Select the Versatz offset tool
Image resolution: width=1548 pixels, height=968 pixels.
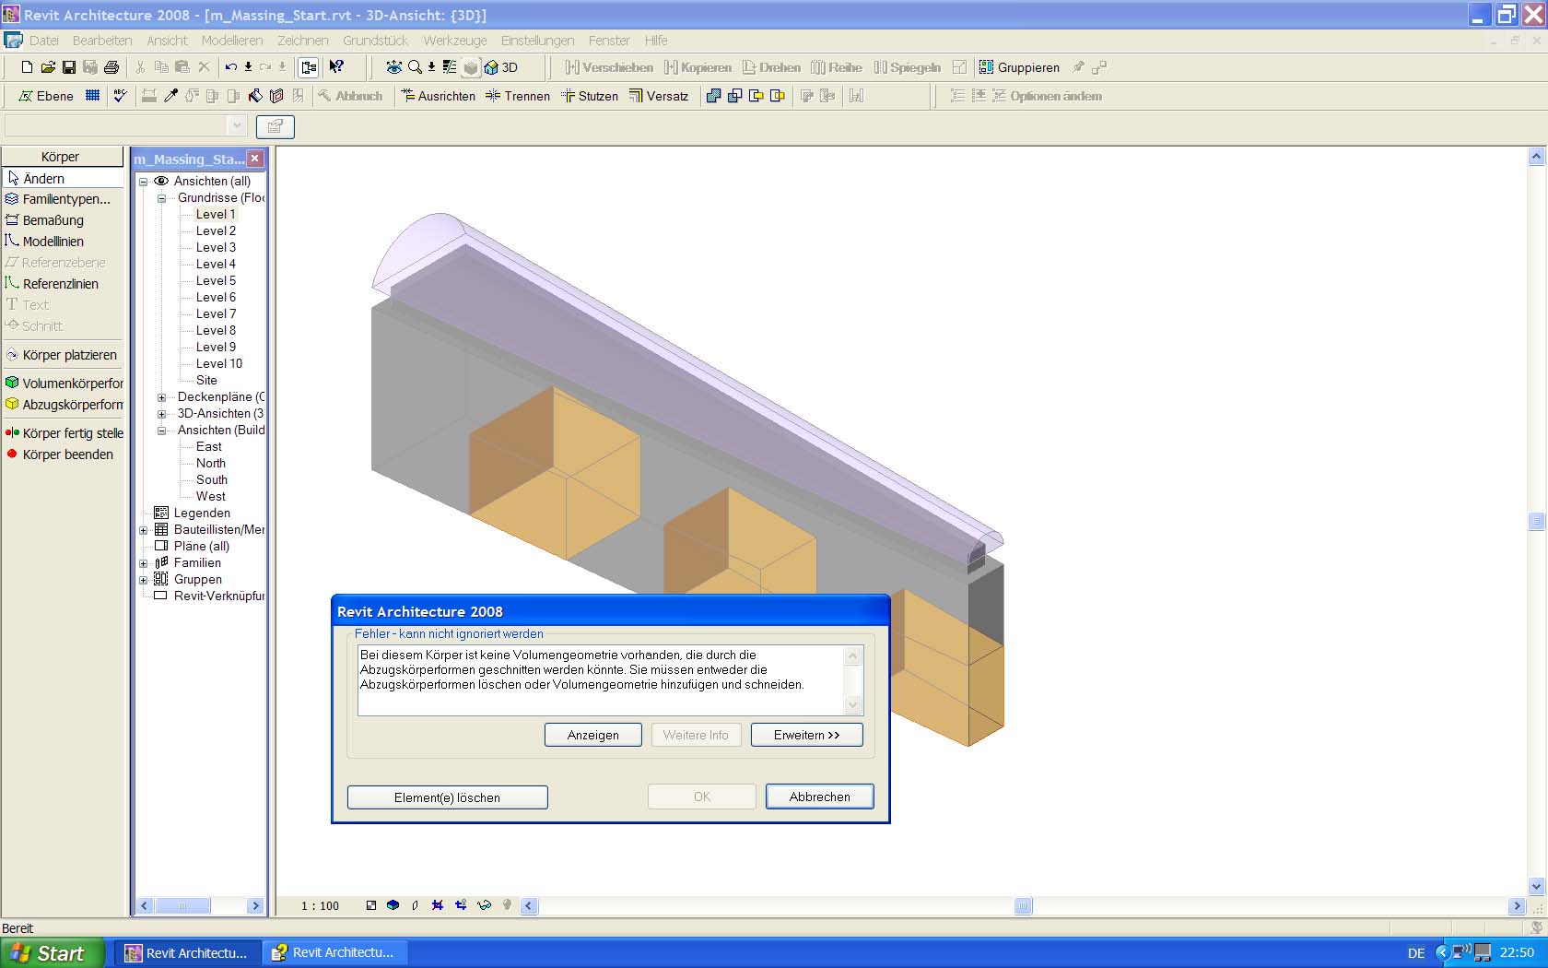tap(659, 96)
